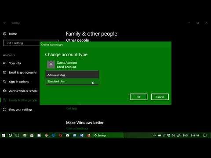Click the Sync your settings icon

pos(5,109)
